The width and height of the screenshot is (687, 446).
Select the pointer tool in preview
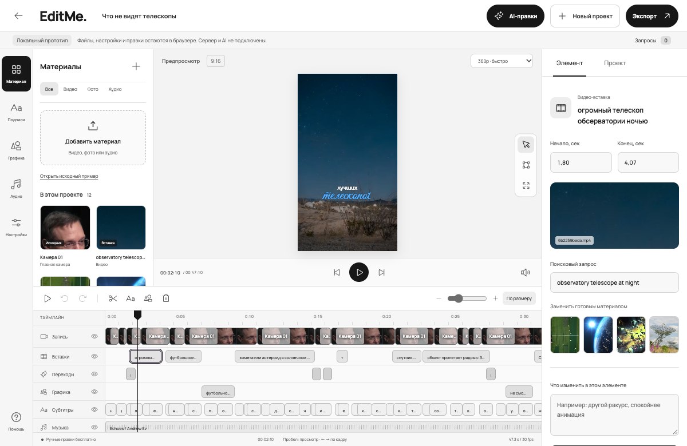click(526, 145)
